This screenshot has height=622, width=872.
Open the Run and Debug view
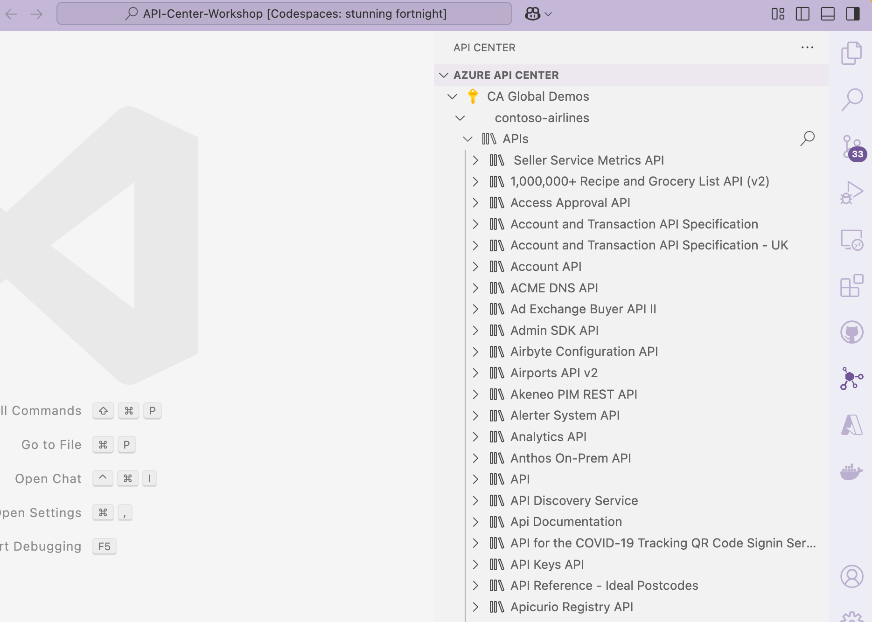tap(851, 193)
